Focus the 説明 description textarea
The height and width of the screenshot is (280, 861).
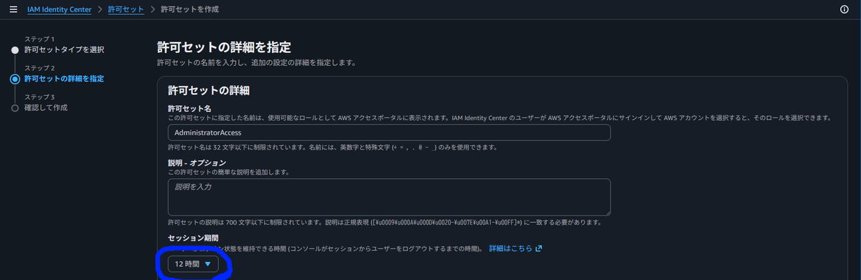[x=389, y=197]
